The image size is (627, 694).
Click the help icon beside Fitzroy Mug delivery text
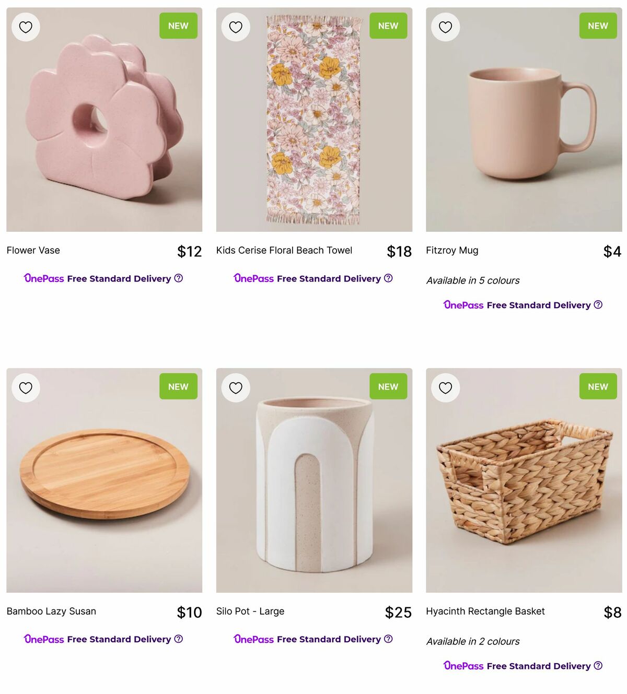point(598,304)
